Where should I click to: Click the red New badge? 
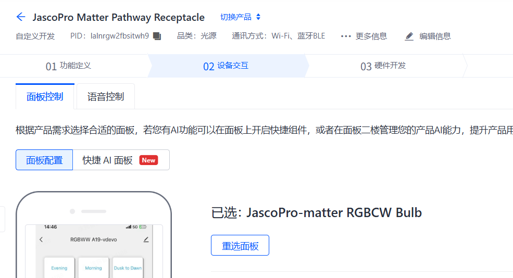coord(148,160)
